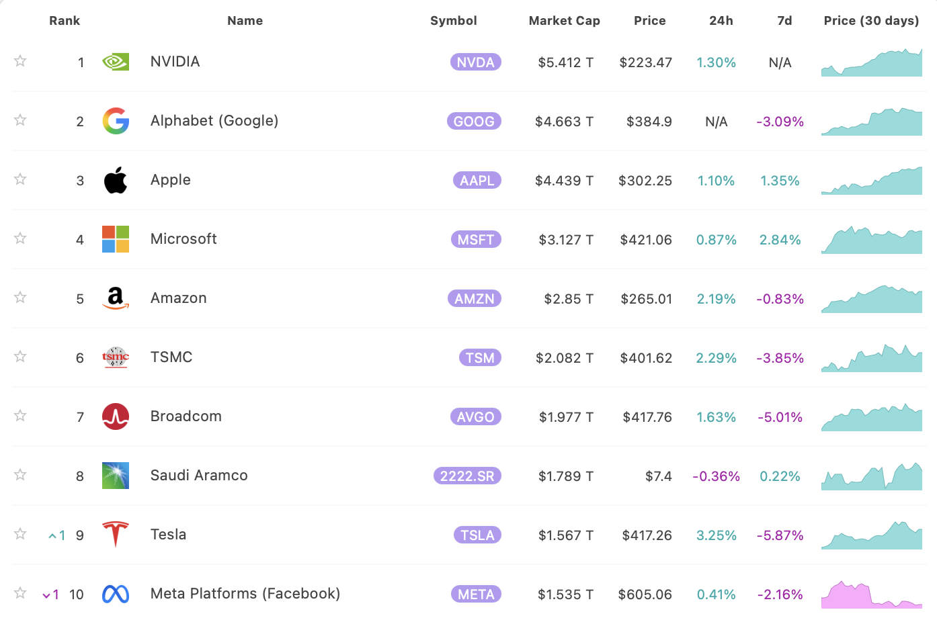The width and height of the screenshot is (937, 618).
Task: Star Saudi Aramco in the watchlist
Action: click(20, 475)
